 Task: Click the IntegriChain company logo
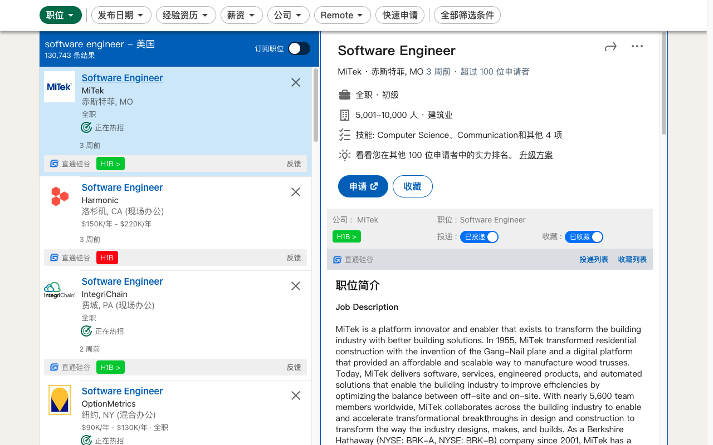[60, 290]
